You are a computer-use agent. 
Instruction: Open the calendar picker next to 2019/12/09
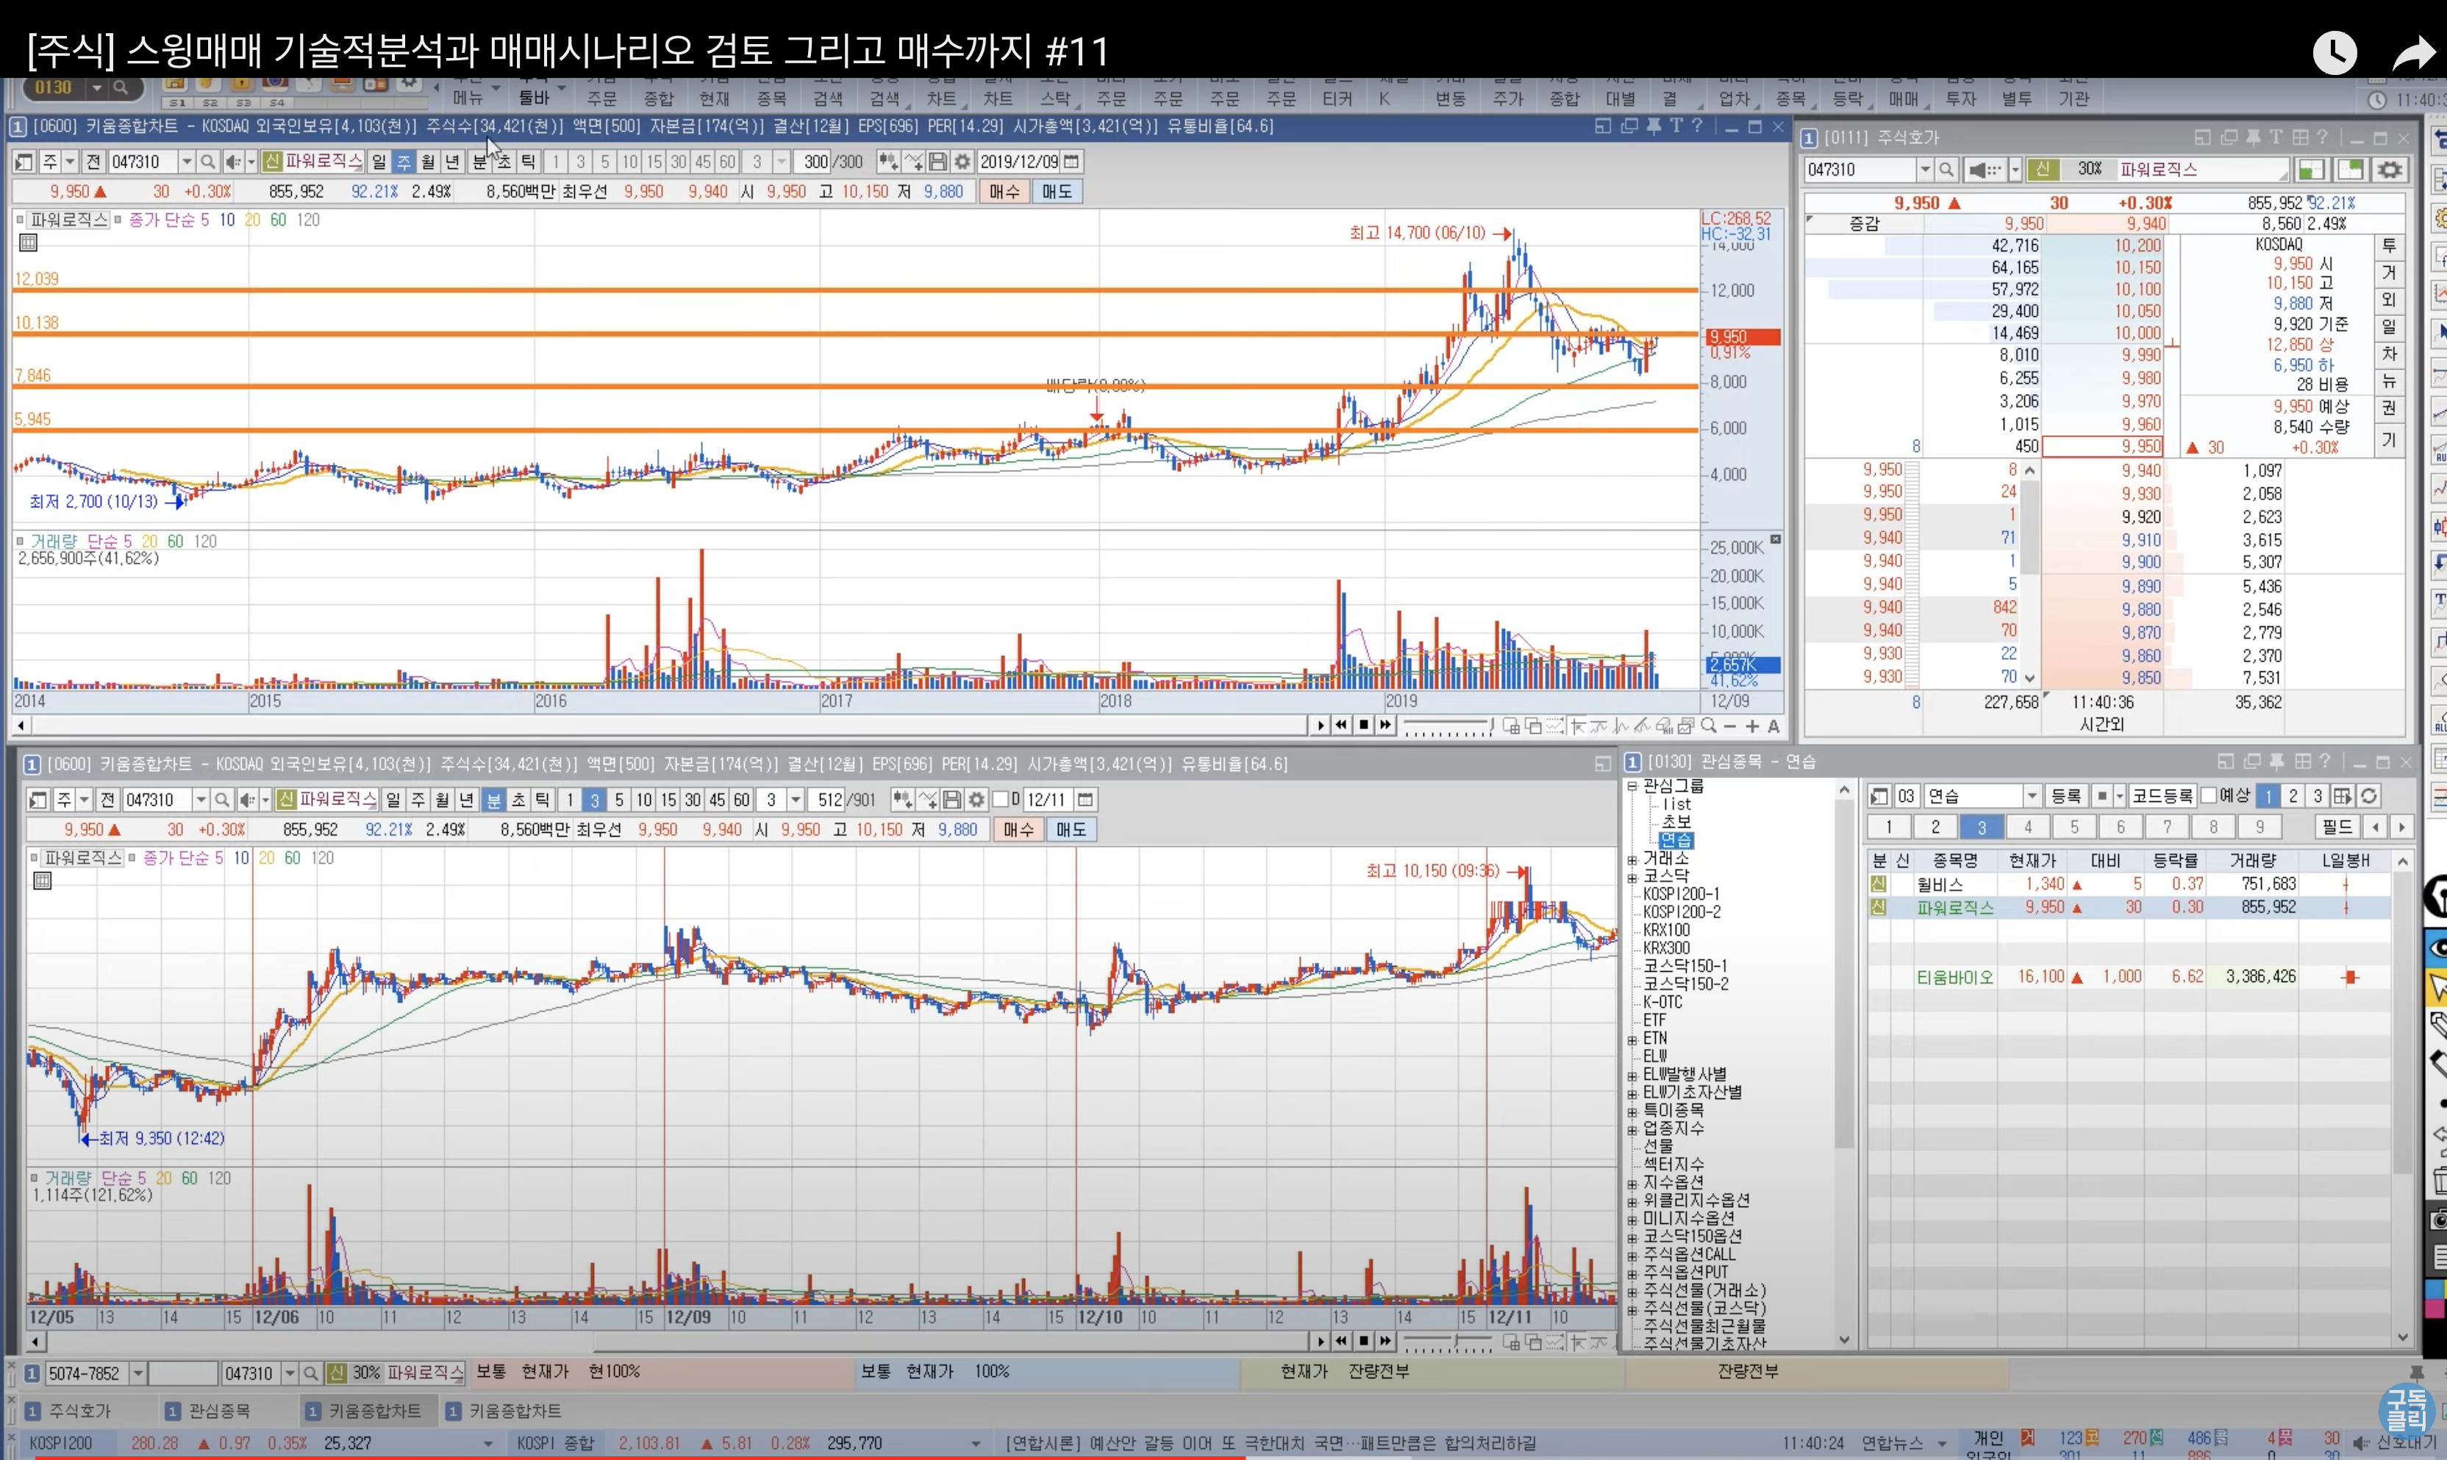tap(1073, 161)
